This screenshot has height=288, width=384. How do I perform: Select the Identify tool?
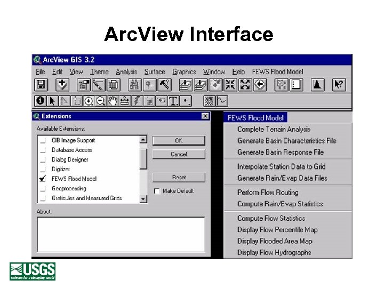tap(40, 101)
